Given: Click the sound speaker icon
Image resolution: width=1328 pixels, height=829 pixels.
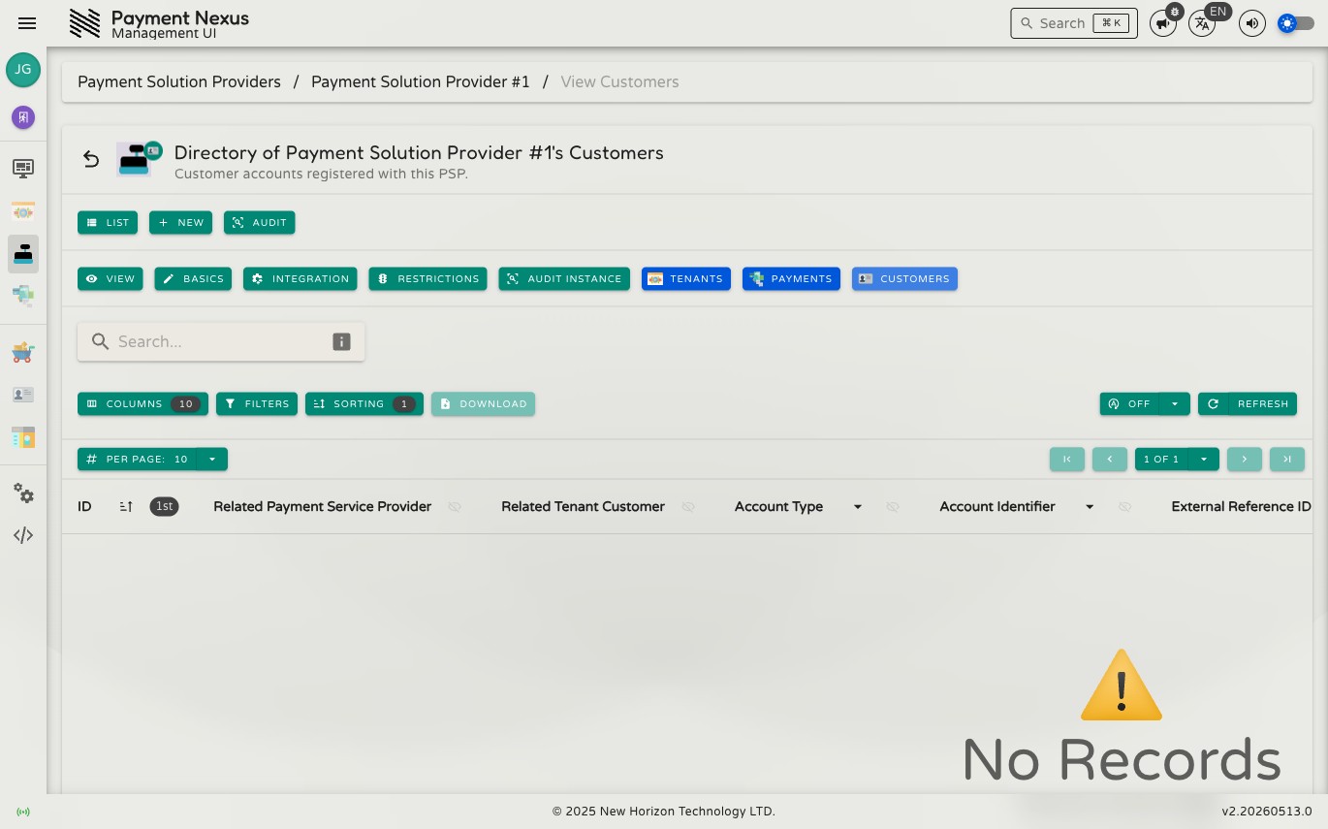Looking at the screenshot, I should point(1252,23).
